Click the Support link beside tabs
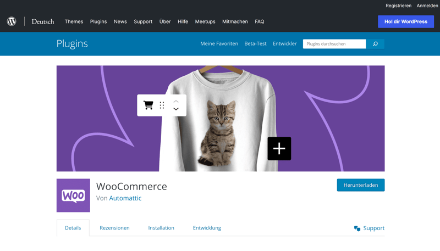Screen dimensions: 440x251 click(x=374, y=228)
